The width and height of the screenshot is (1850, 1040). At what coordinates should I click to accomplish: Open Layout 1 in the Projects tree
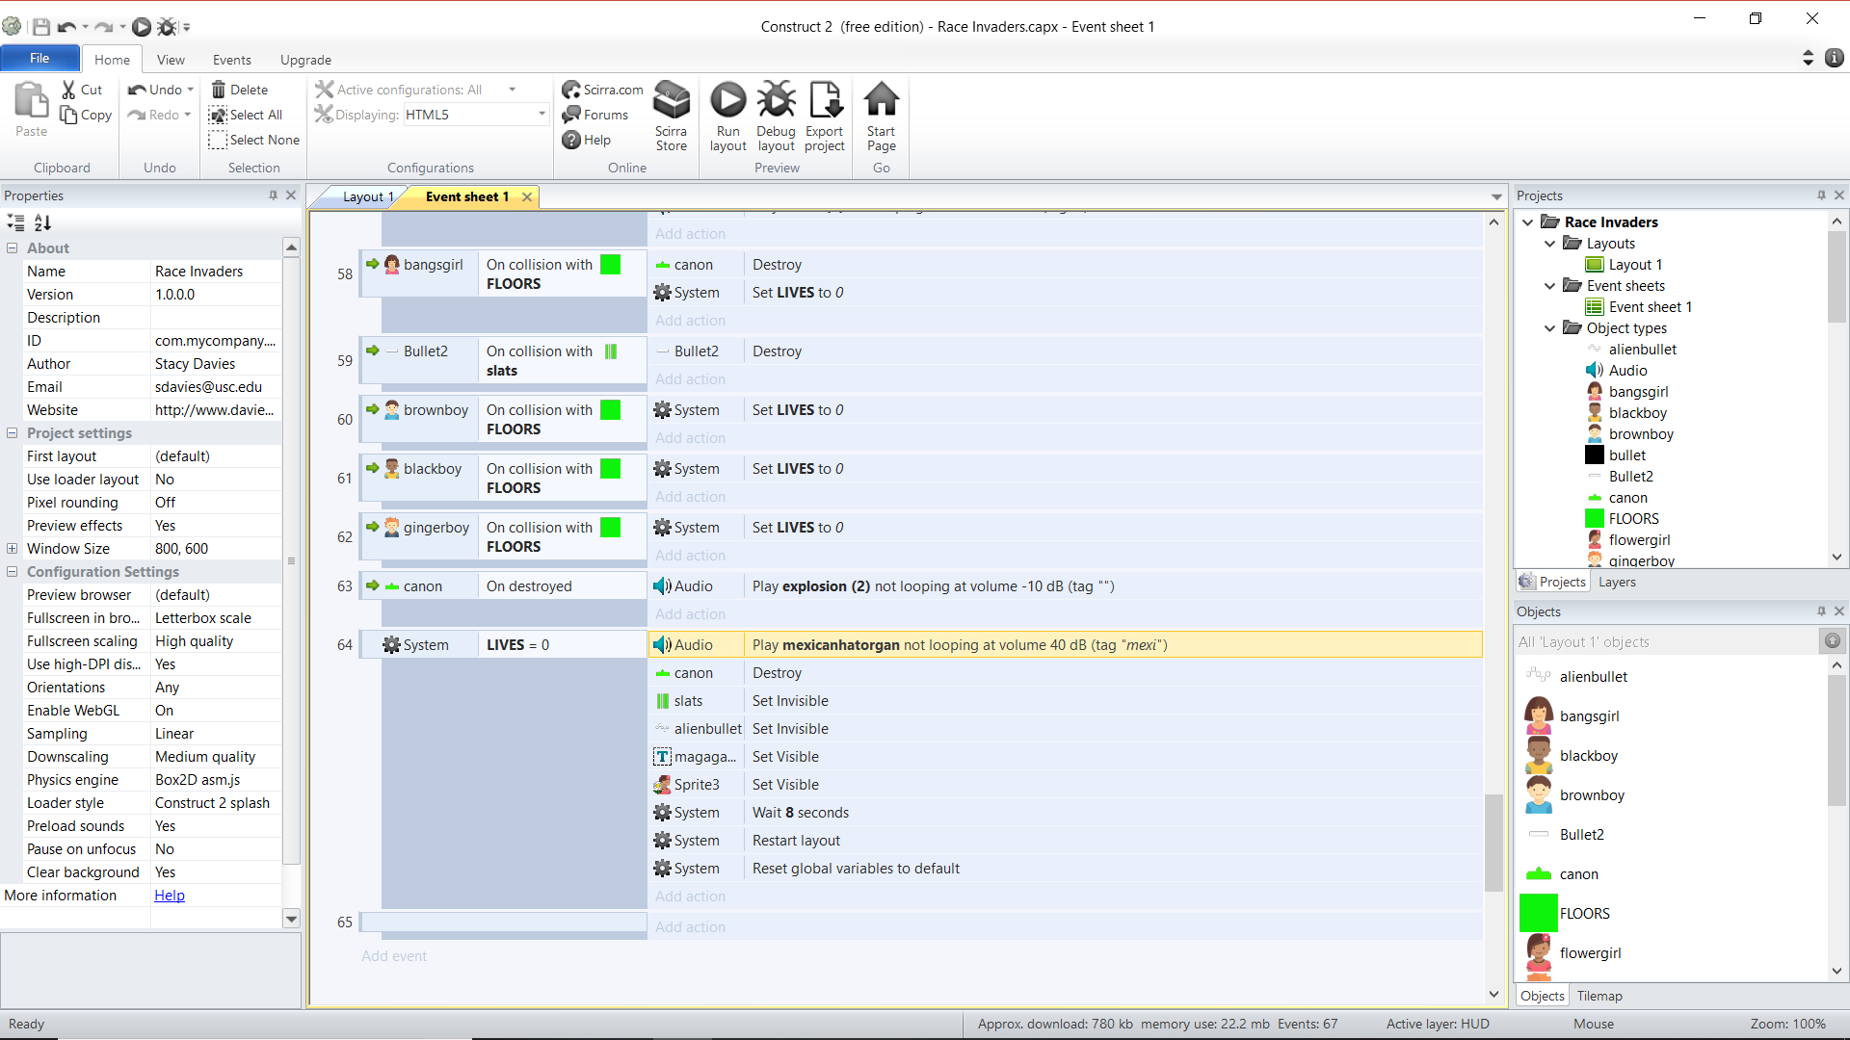tap(1625, 265)
